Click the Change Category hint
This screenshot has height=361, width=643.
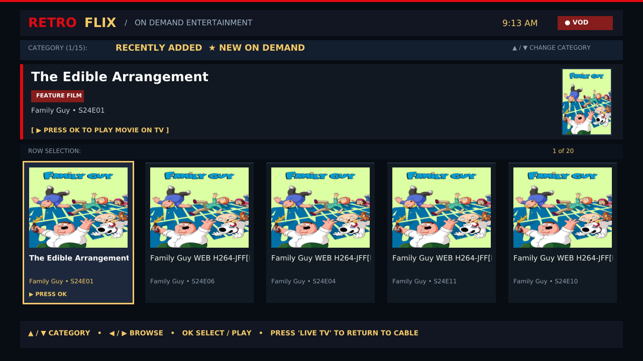point(552,48)
